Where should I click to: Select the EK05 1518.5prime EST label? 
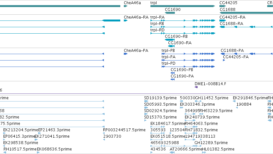pos(168,136)
